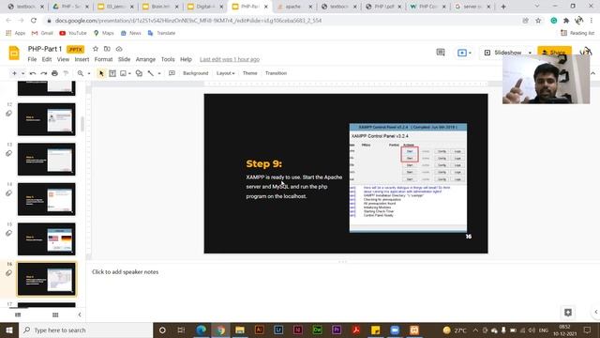
Task: Expand the new slide layout arrow
Action: click(22, 73)
